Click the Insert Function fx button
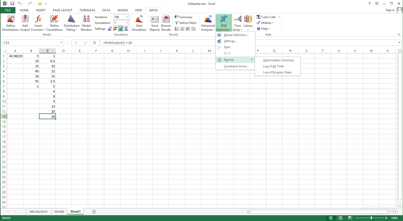The image size is (403, 221). tap(95, 43)
